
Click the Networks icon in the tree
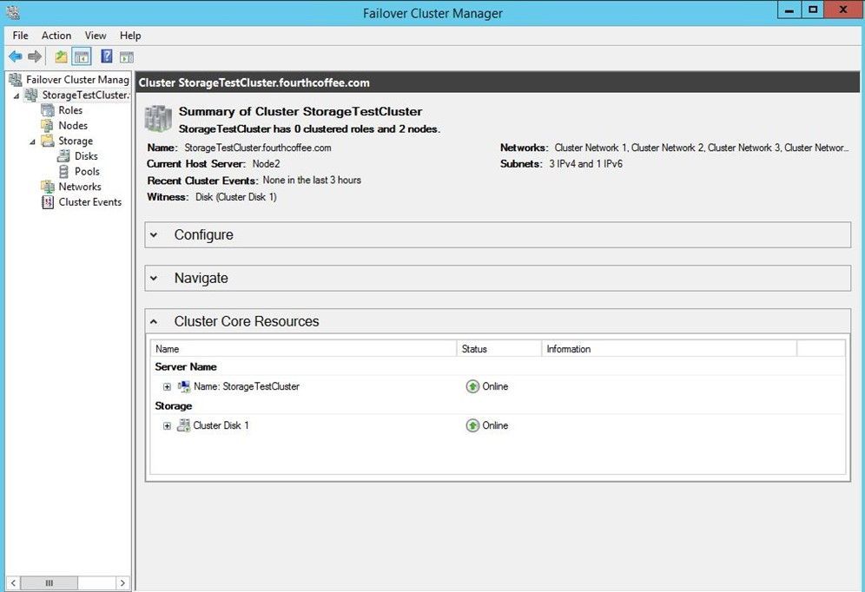pos(48,187)
